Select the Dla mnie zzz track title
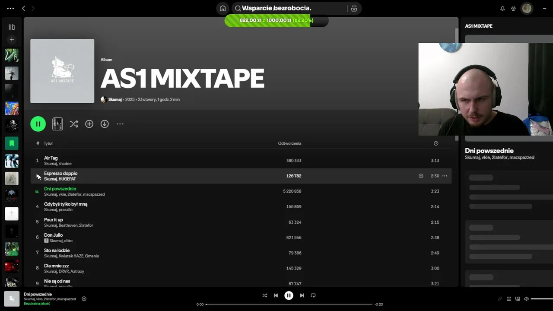Image resolution: width=553 pixels, height=311 pixels. click(x=56, y=266)
